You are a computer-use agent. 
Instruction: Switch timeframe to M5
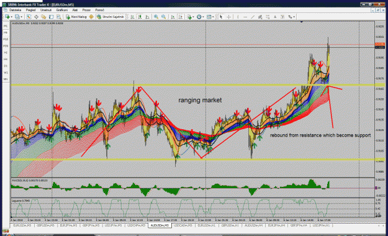[x=6, y=33]
